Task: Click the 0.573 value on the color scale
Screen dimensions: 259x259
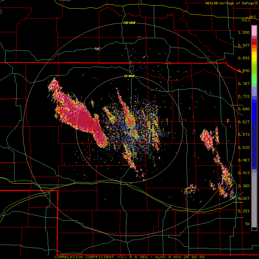Action: [244, 135]
